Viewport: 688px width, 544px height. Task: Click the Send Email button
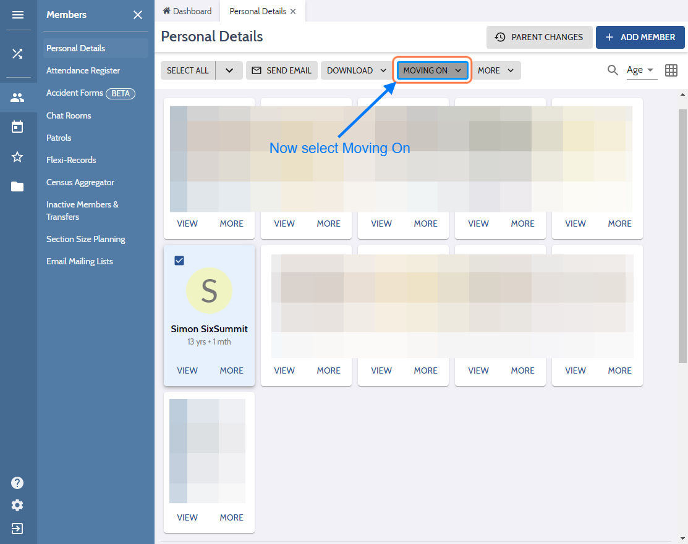(x=282, y=70)
